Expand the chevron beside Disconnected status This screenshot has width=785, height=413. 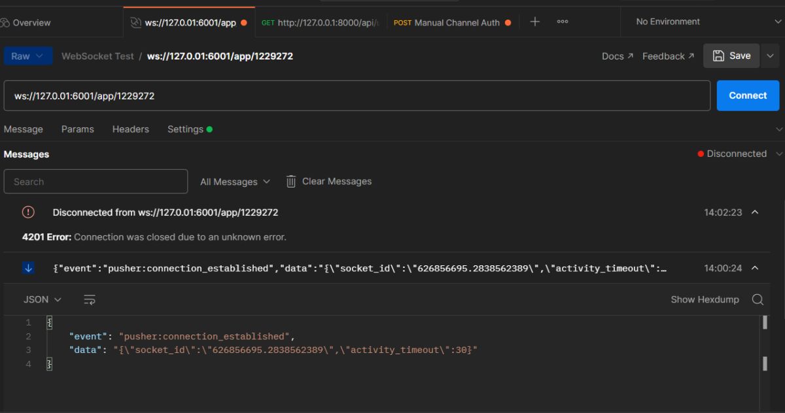tap(778, 154)
